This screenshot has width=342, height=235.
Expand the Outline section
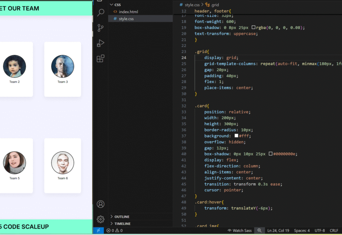tap(122, 216)
